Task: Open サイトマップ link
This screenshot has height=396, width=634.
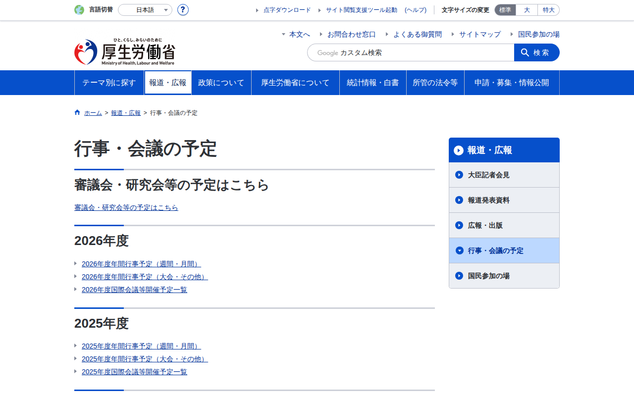Action: point(480,34)
